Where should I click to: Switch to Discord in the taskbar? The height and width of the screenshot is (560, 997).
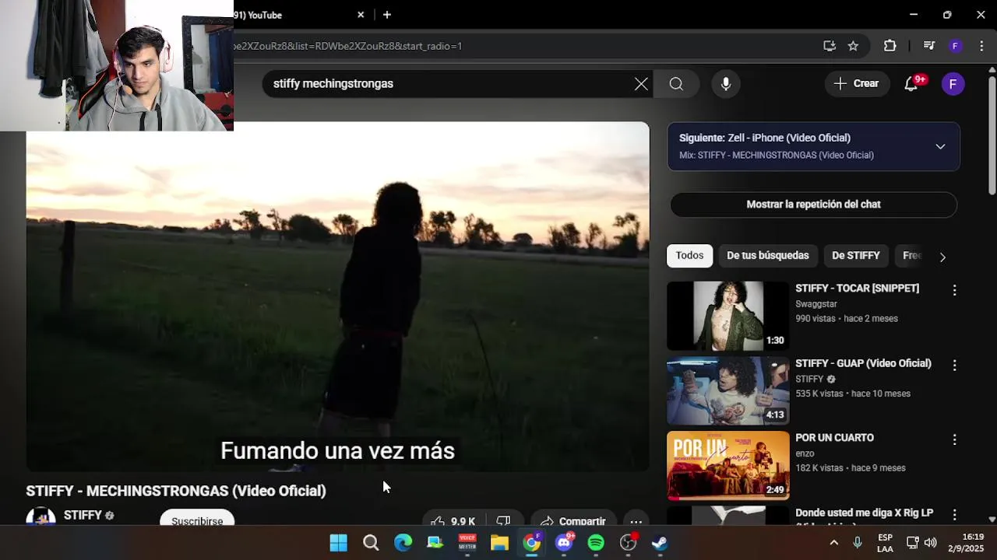pos(564,543)
